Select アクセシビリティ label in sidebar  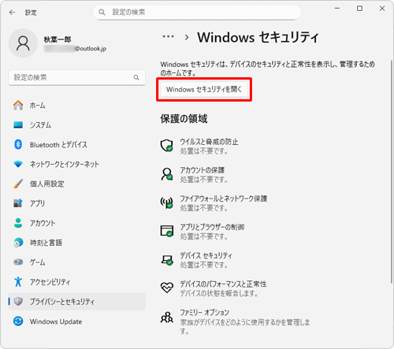click(50, 282)
